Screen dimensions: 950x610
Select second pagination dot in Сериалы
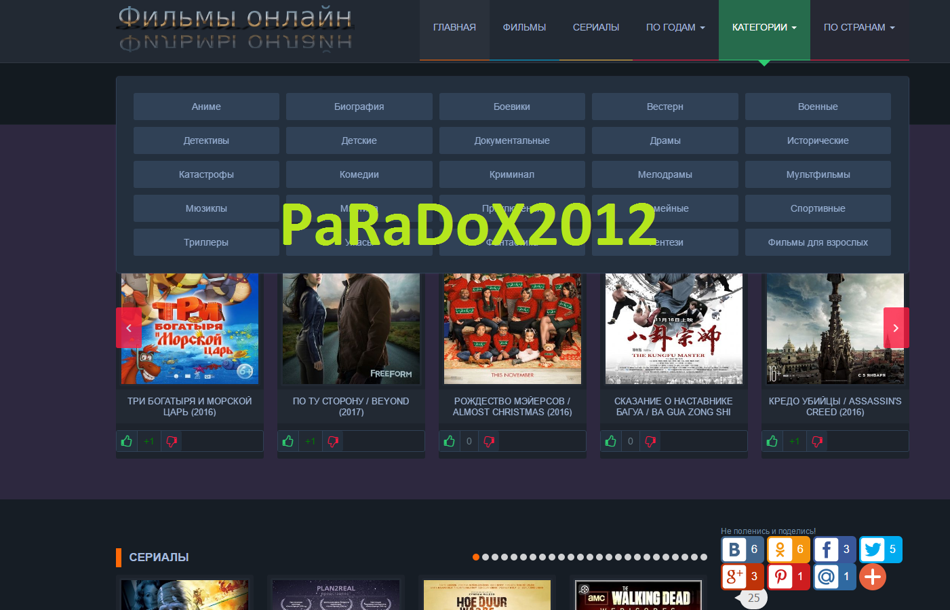486,557
